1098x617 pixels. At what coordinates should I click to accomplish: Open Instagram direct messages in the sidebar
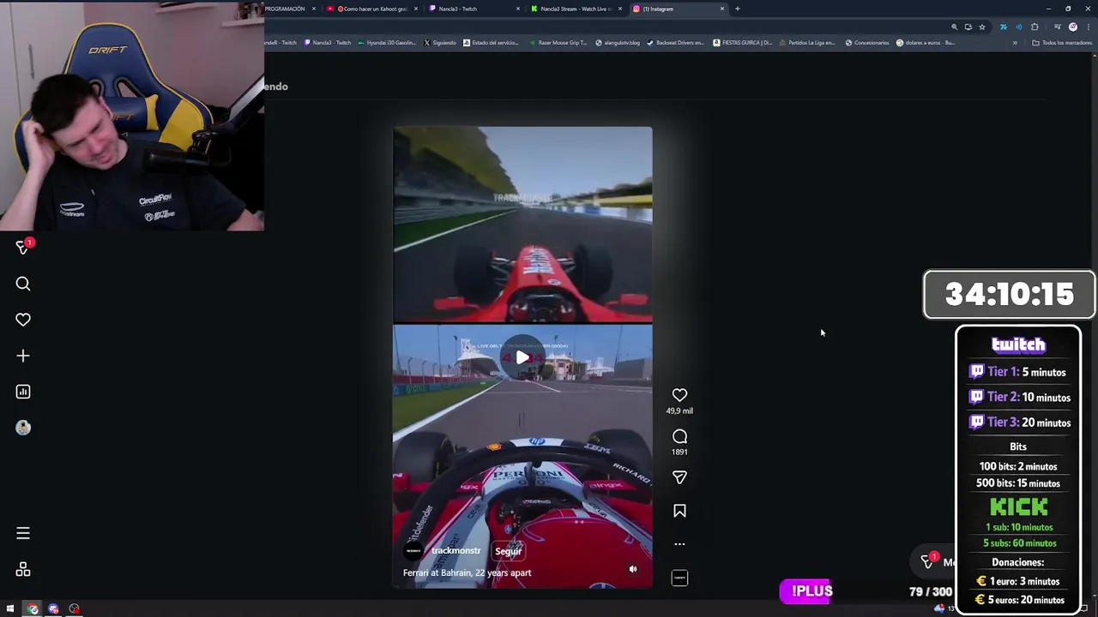(23, 247)
